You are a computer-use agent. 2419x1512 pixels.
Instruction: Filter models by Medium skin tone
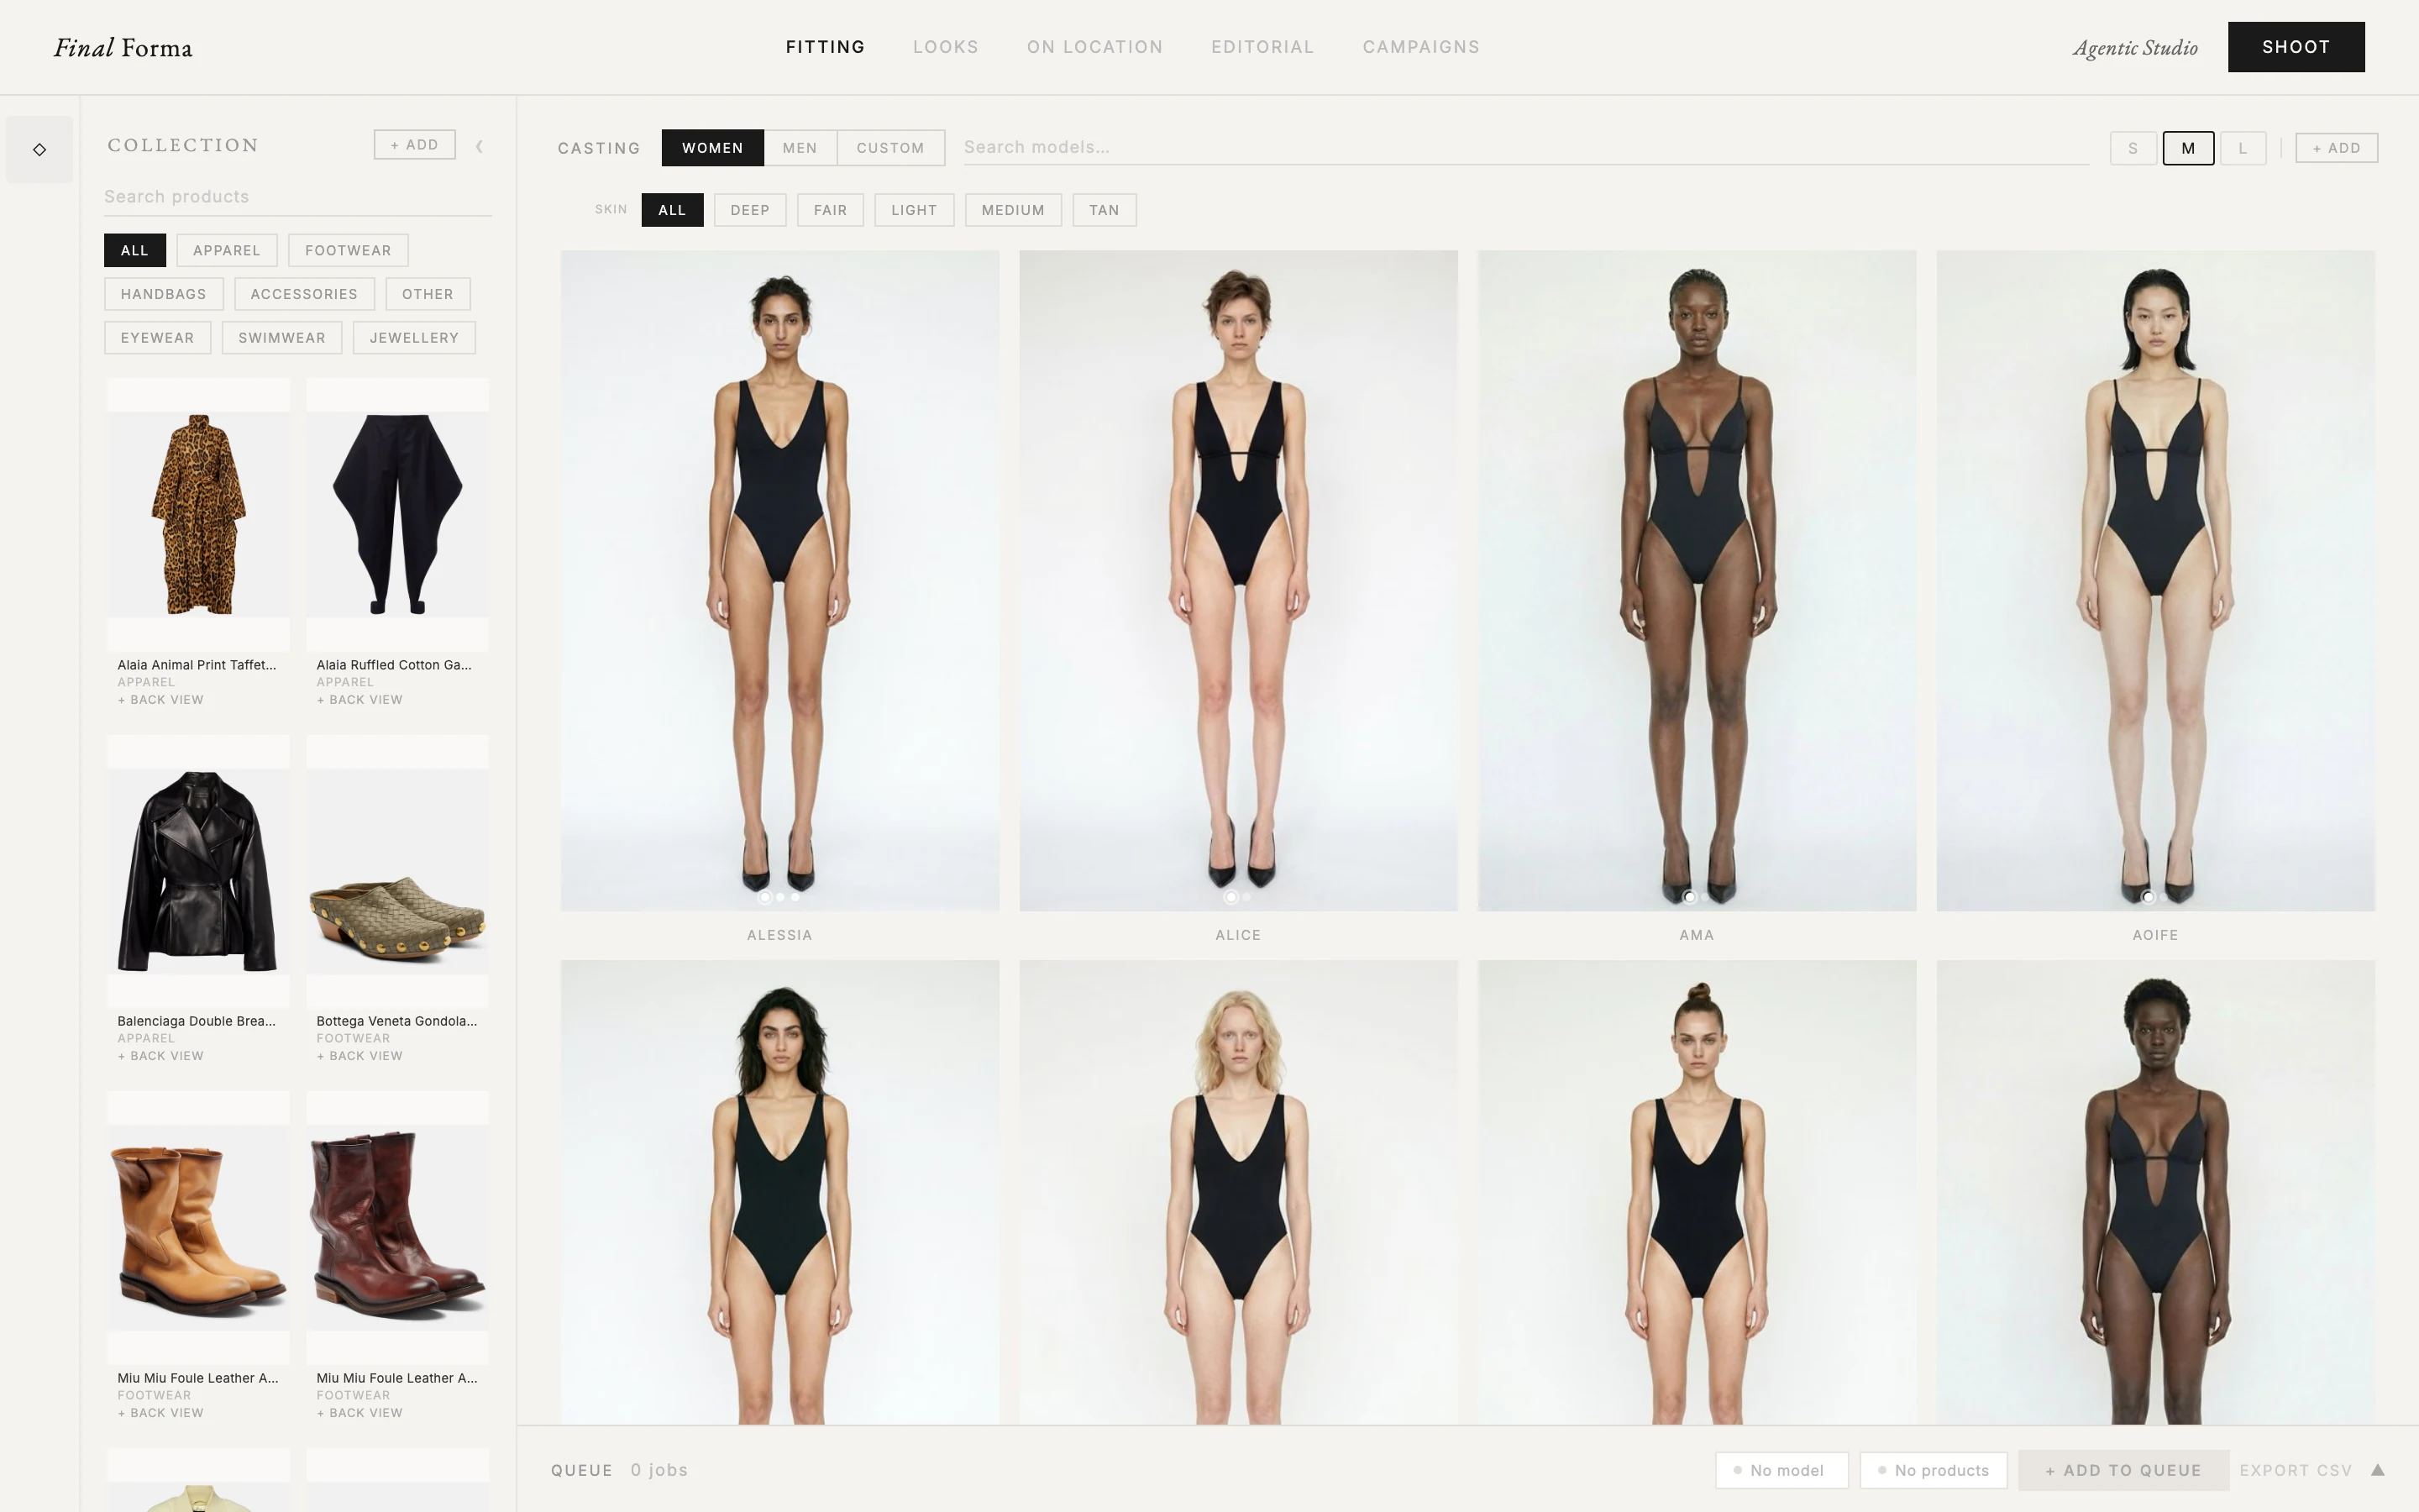point(1013,210)
